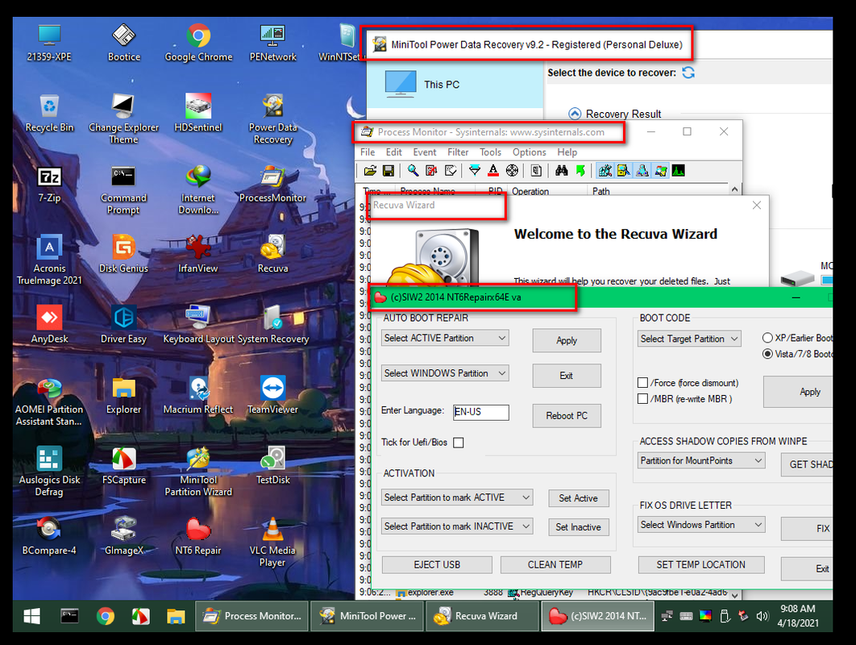Click the Set Active button
856x645 pixels.
578,498
